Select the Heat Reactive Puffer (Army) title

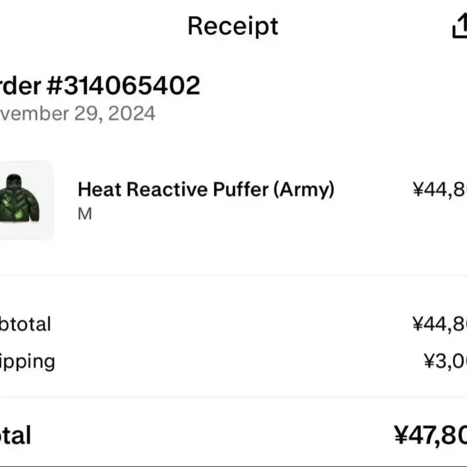point(206,189)
